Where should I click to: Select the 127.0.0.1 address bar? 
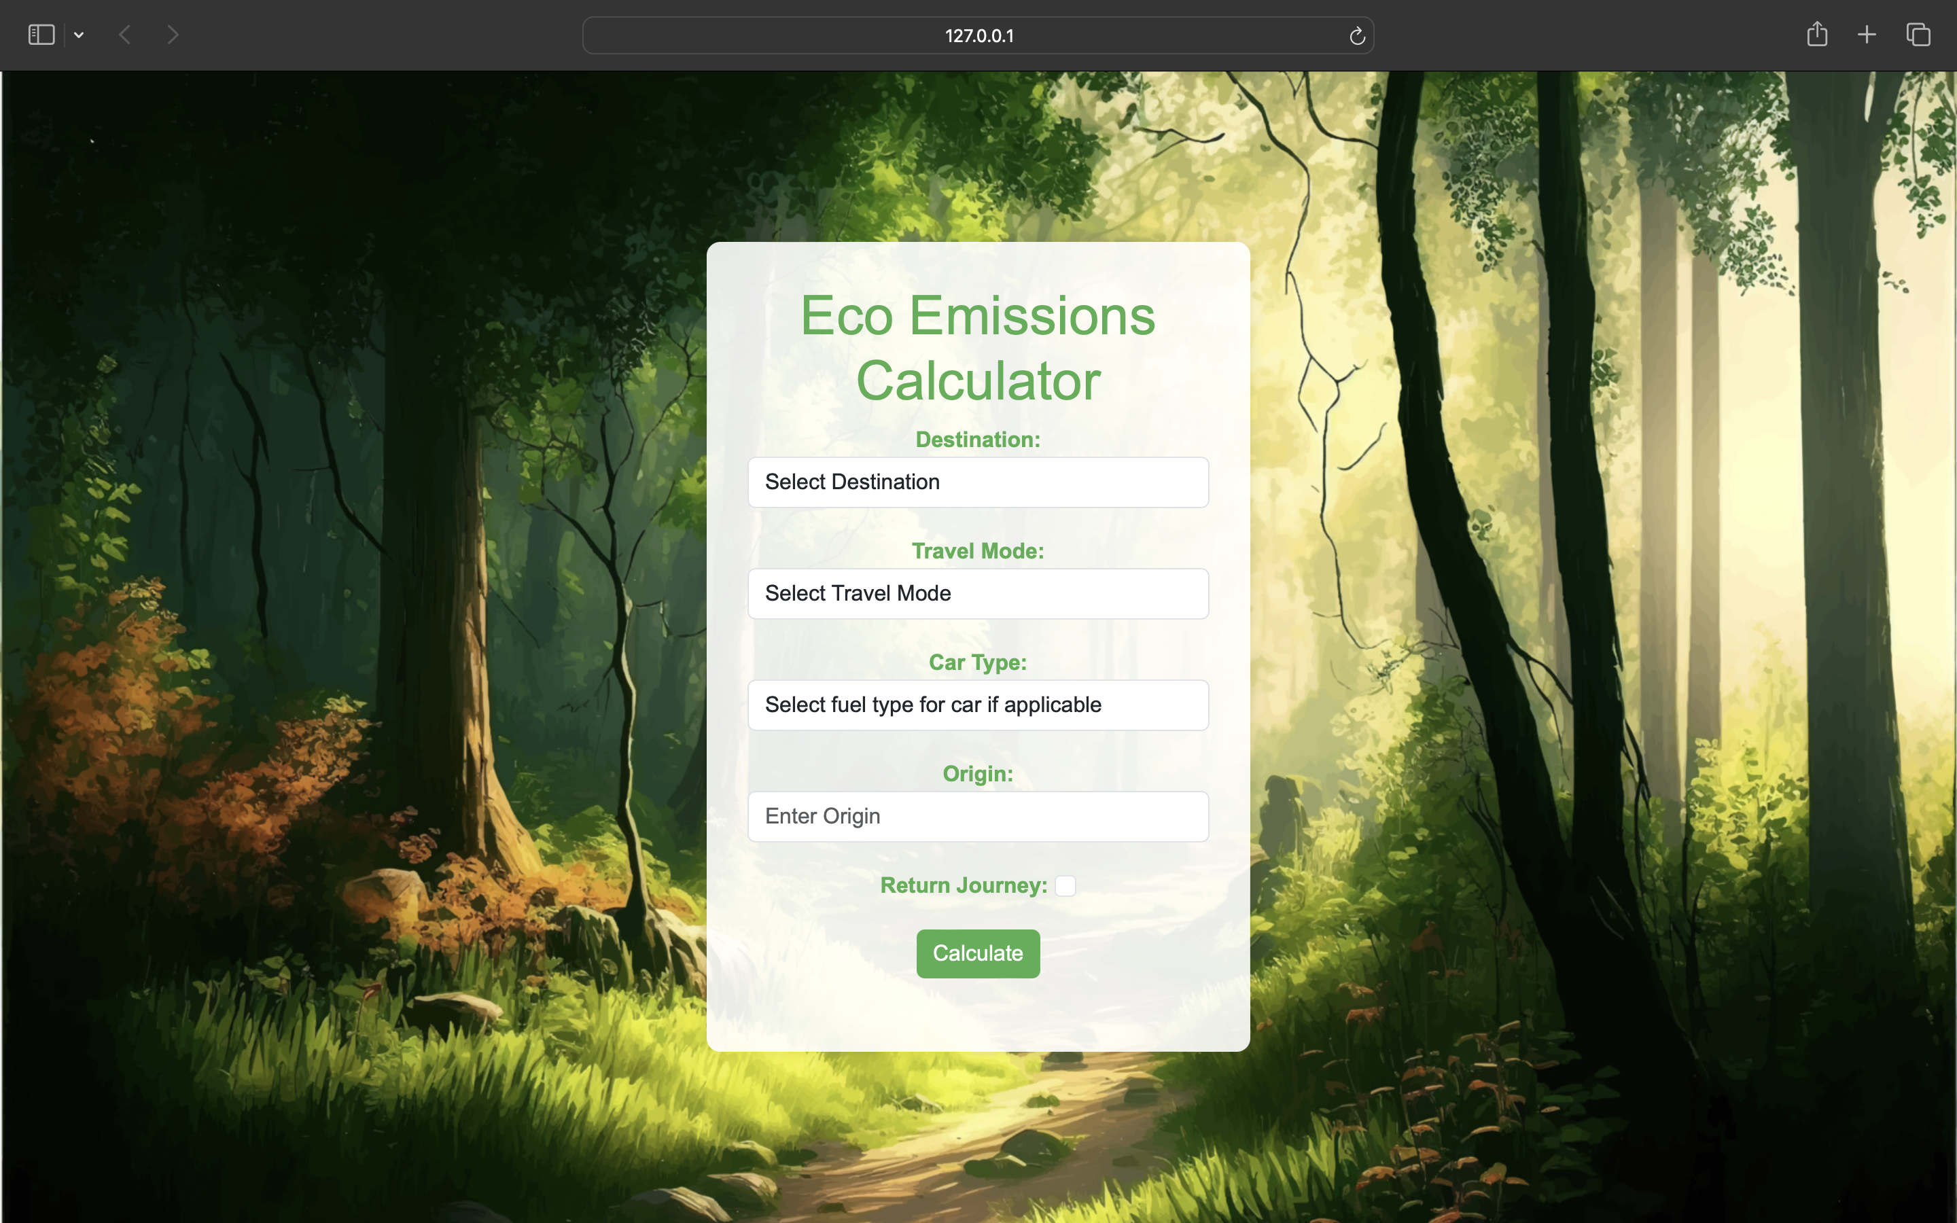pyautogui.click(x=978, y=35)
